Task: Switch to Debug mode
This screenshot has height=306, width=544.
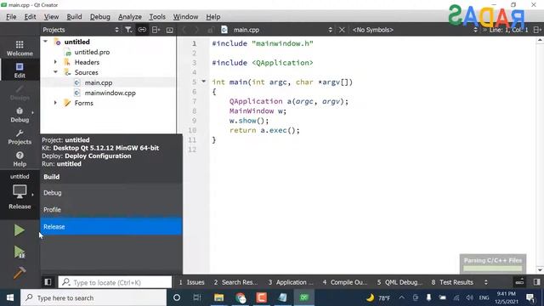Action: click(x=20, y=115)
